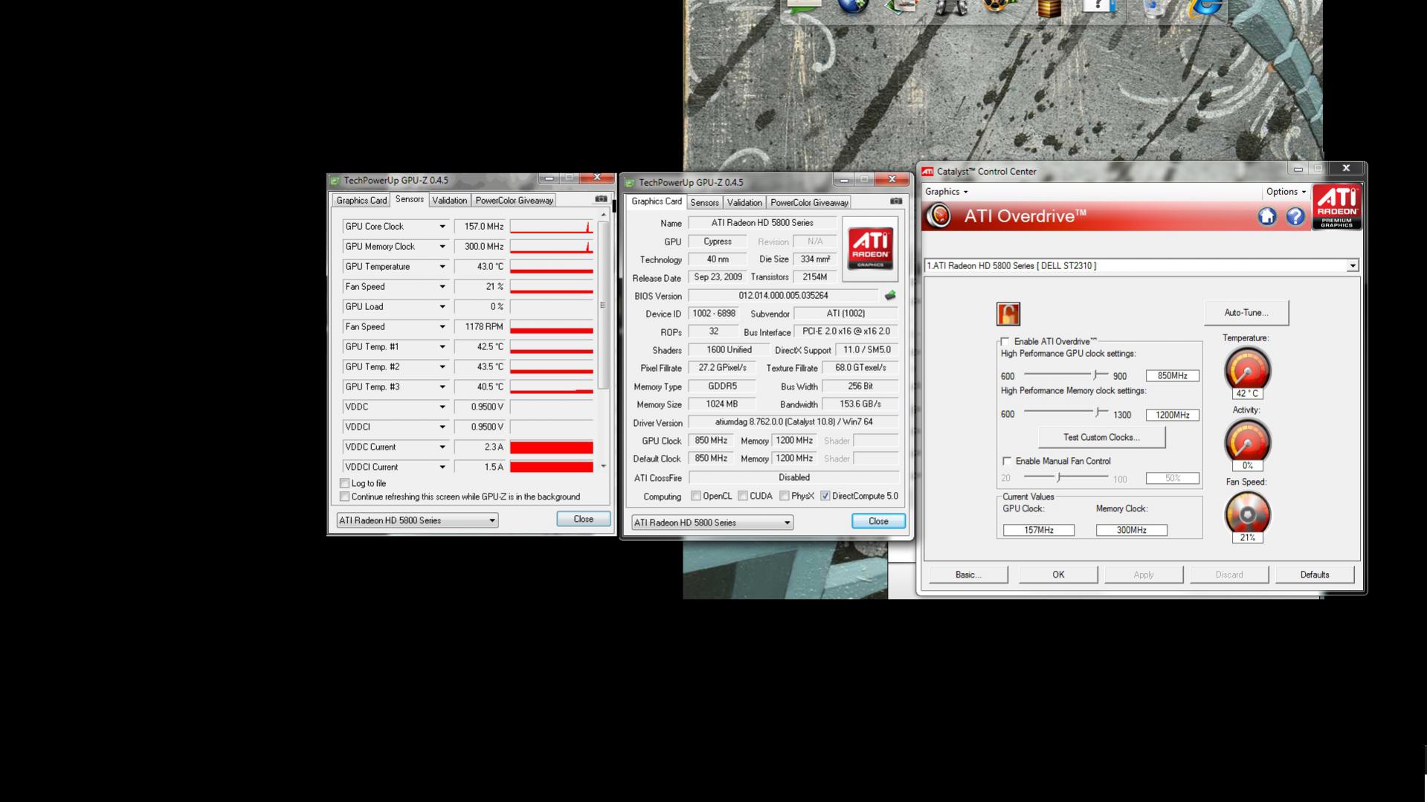1427x802 pixels.
Task: Switch to Graphics Card tab in Sensors window
Action: tap(361, 201)
